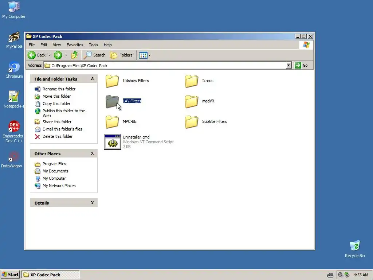Open the Search toolbar button

click(94, 55)
